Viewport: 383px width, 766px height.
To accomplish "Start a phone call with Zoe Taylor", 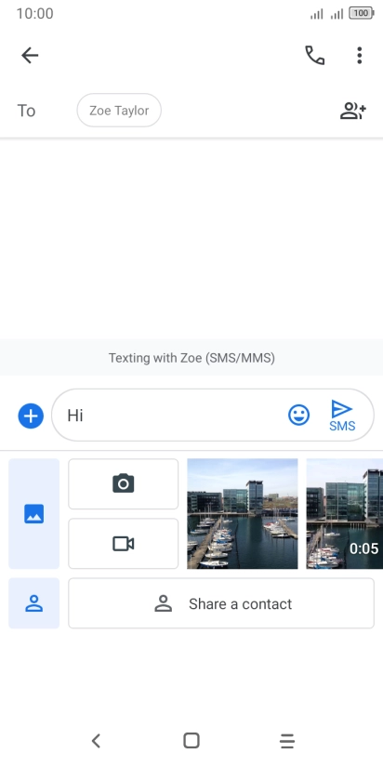I will (314, 56).
